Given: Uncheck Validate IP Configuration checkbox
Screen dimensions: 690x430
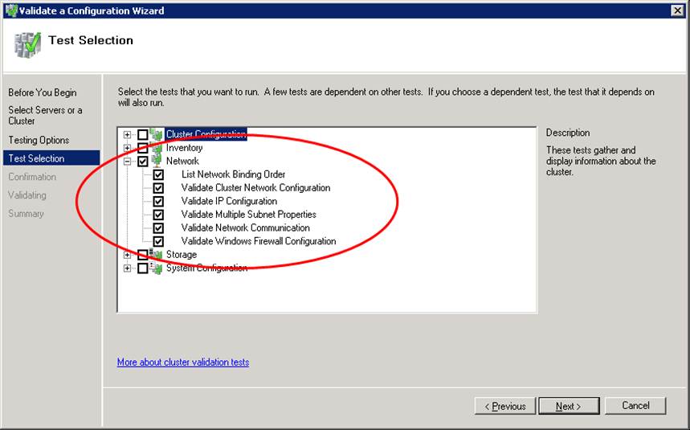Looking at the screenshot, I should tap(158, 201).
